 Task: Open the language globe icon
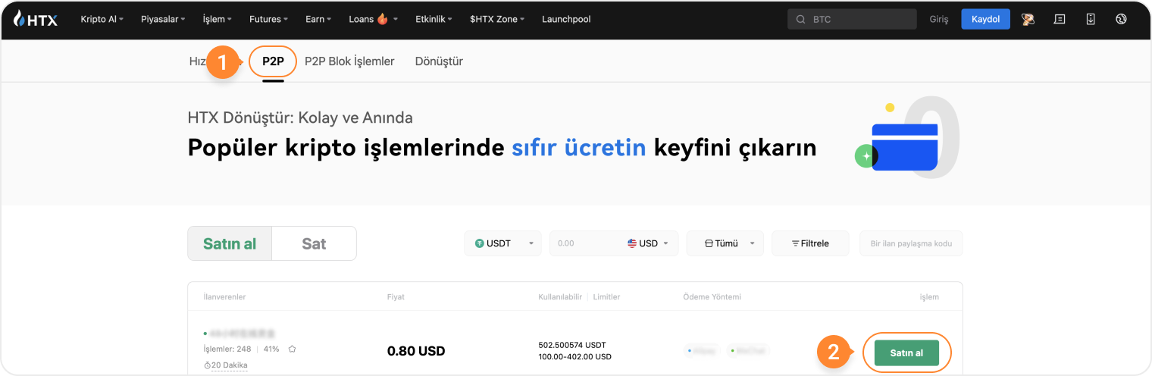[x=1122, y=19]
